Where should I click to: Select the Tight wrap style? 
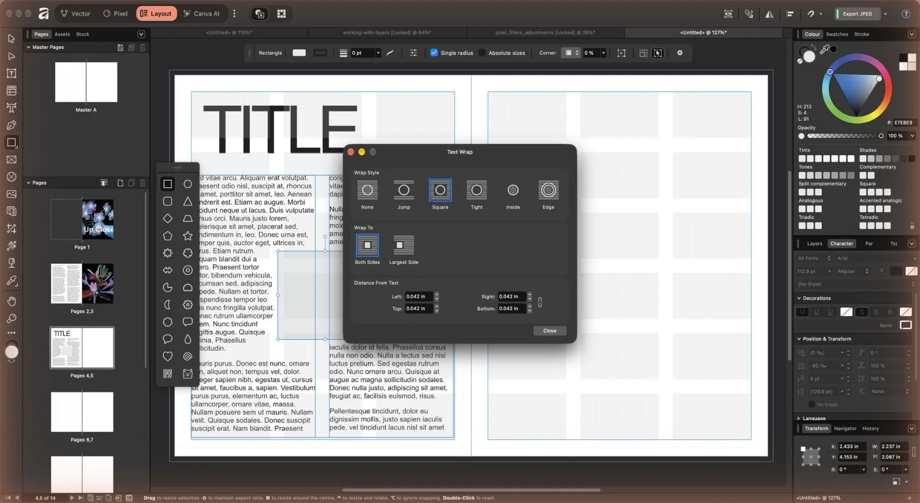477,194
